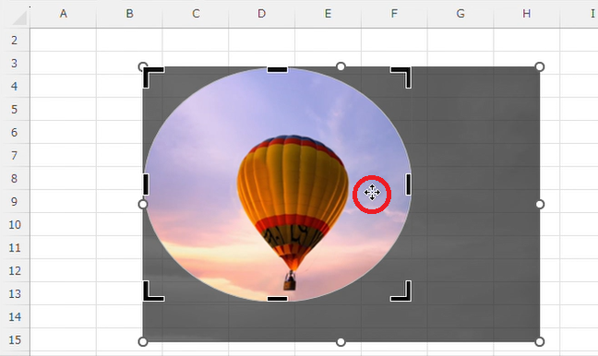Click the right-side crop handle bar
The image size is (598, 356).
tap(409, 184)
